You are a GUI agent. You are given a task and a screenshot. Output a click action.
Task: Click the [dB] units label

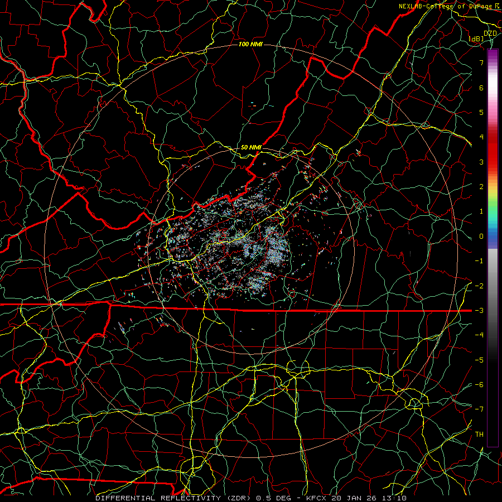476,38
